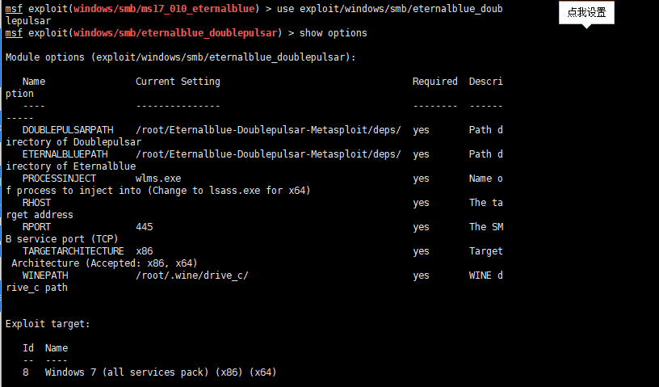659x387 pixels.
Task: Click the PROCESSINJECT value wlms.exe
Action: click(x=158, y=179)
